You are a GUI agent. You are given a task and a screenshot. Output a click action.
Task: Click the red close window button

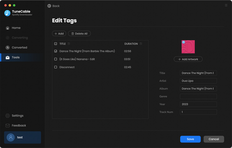[x=6, y=5]
